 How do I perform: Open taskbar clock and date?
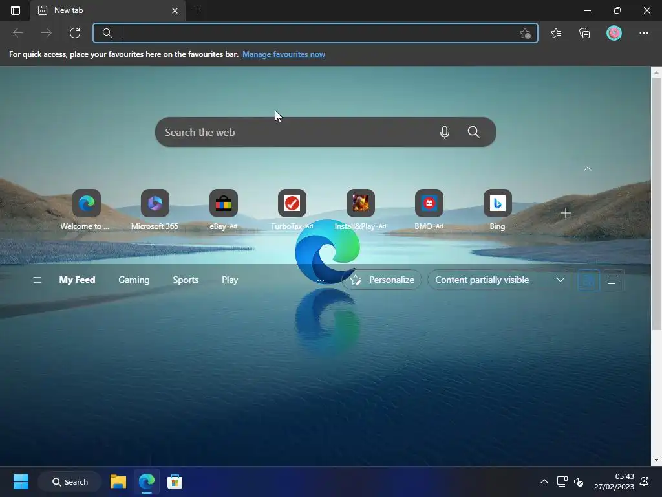click(x=614, y=481)
